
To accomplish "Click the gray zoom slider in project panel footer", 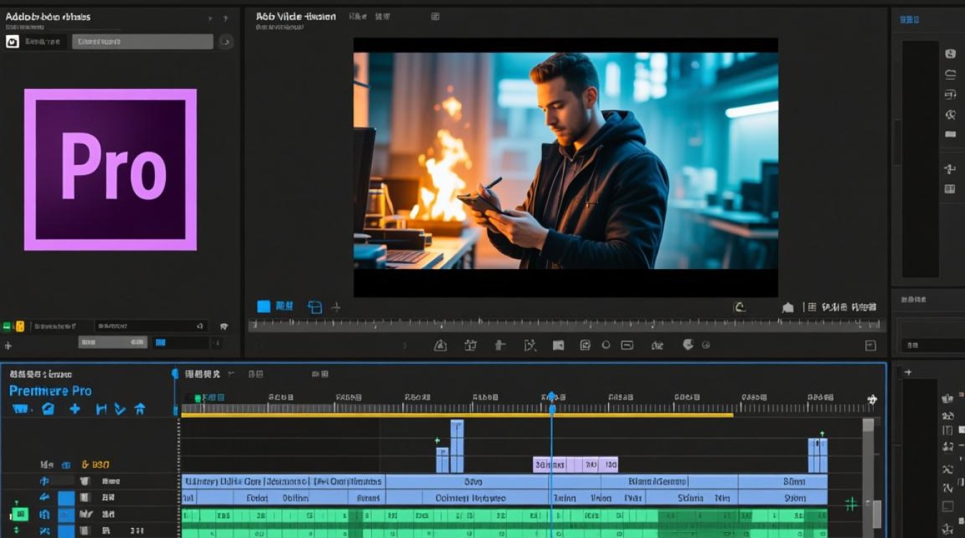I will tap(113, 343).
